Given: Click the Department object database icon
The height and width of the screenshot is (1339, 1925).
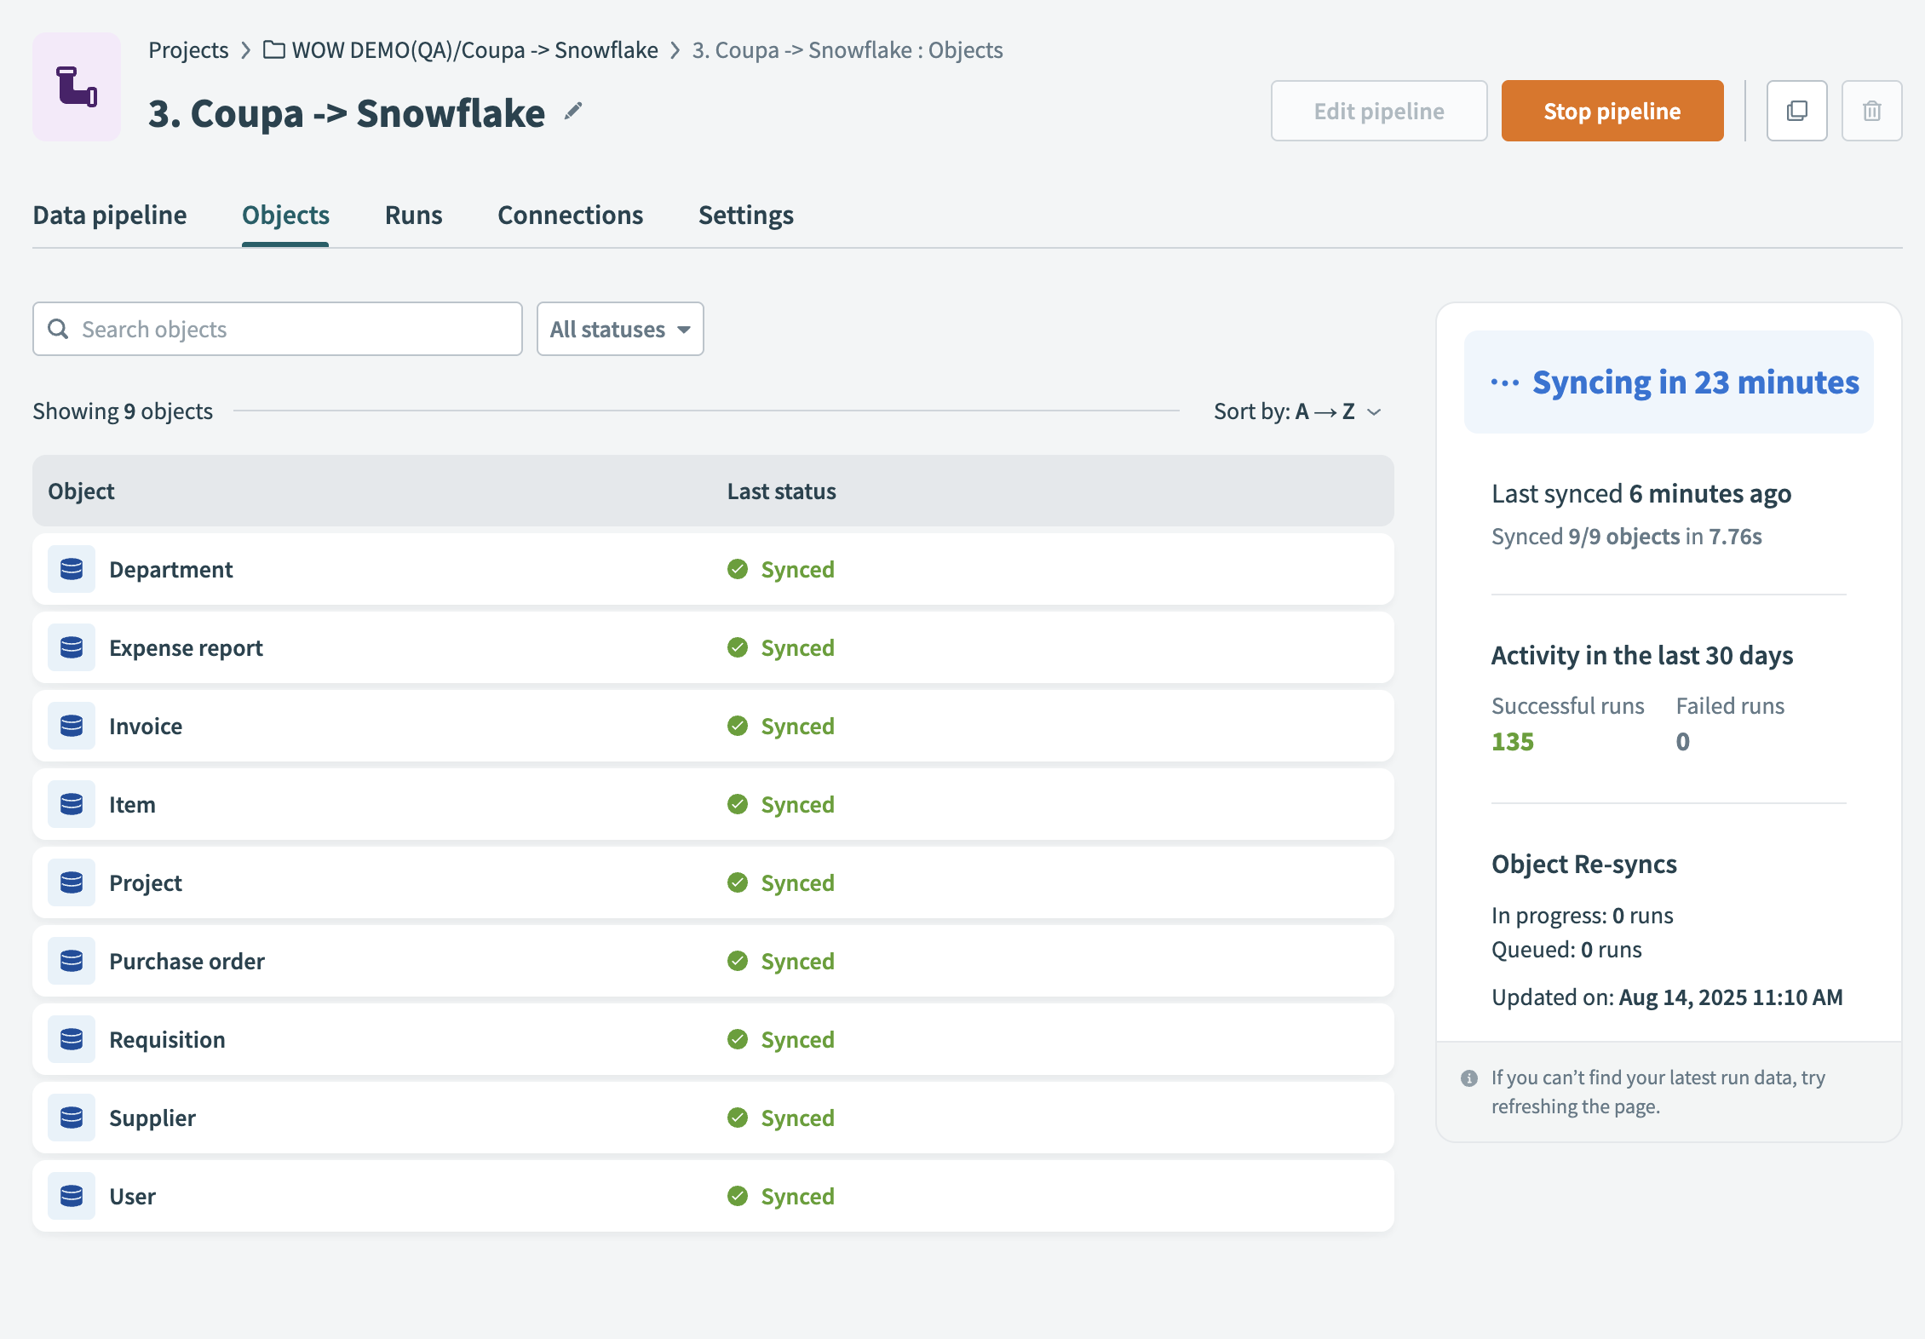Looking at the screenshot, I should pyautogui.click(x=72, y=569).
